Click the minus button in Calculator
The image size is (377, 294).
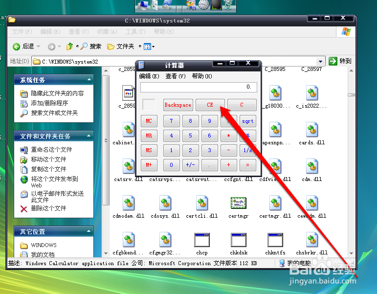point(229,150)
